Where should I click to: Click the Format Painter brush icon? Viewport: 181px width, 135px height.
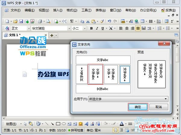[102, 21]
